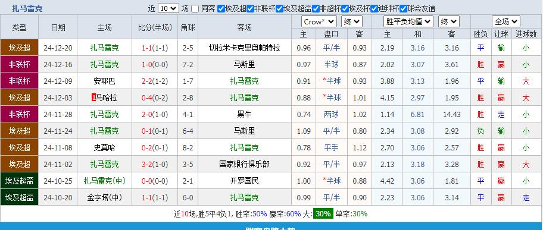Uncheck the 埃及超盃 filter checkbox
This screenshot has width=543, height=230.
(x=279, y=9)
